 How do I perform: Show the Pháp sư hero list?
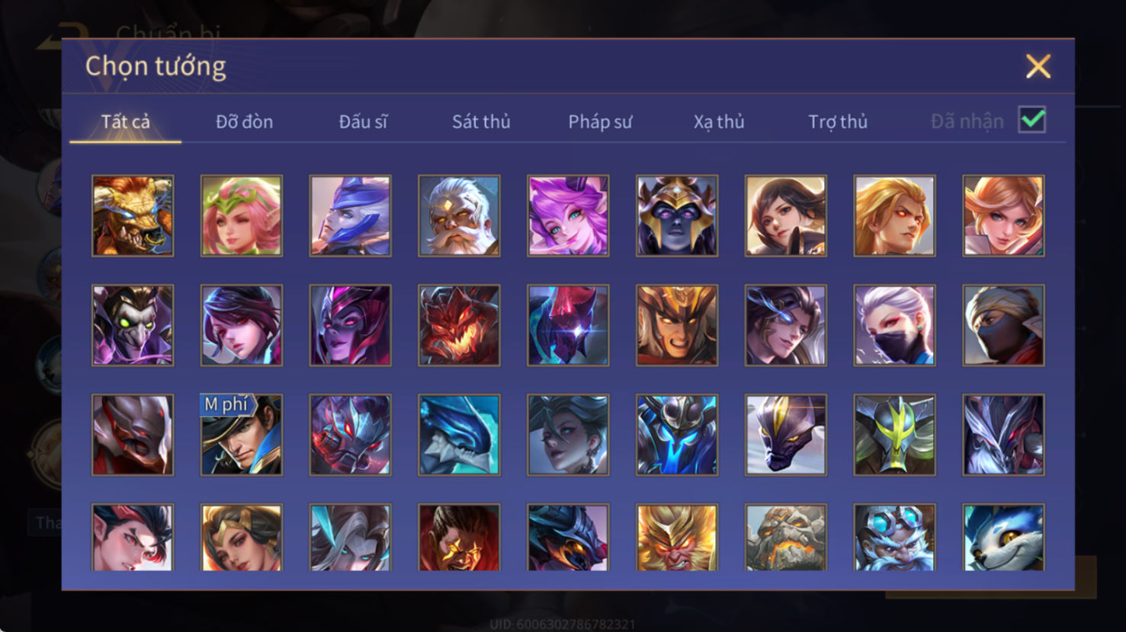coord(600,122)
